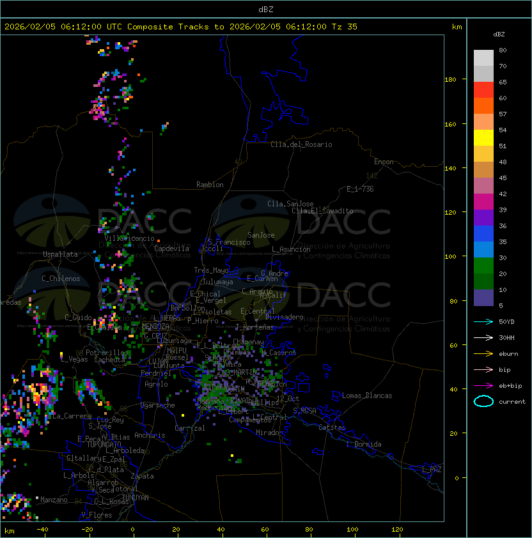
Task: Click the C_Chilenos label on map
Action: [x=61, y=279]
